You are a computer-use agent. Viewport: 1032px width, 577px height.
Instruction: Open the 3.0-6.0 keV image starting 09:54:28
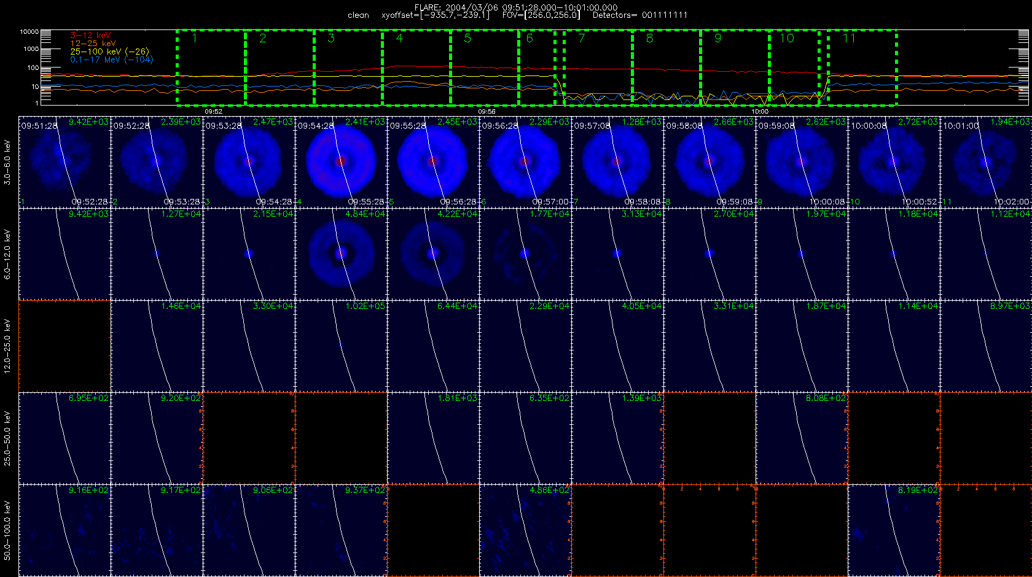pyautogui.click(x=341, y=161)
